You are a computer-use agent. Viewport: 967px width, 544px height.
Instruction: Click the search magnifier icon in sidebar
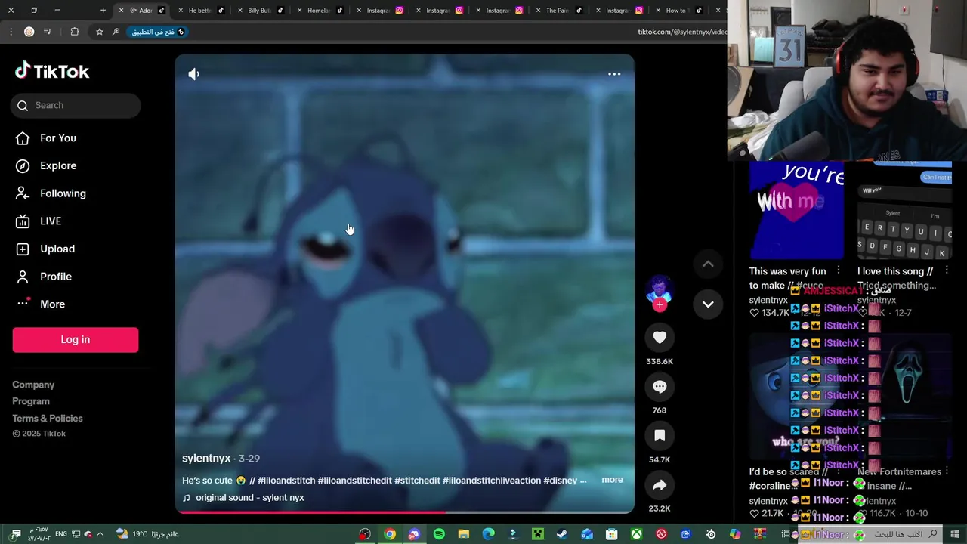[x=23, y=106]
